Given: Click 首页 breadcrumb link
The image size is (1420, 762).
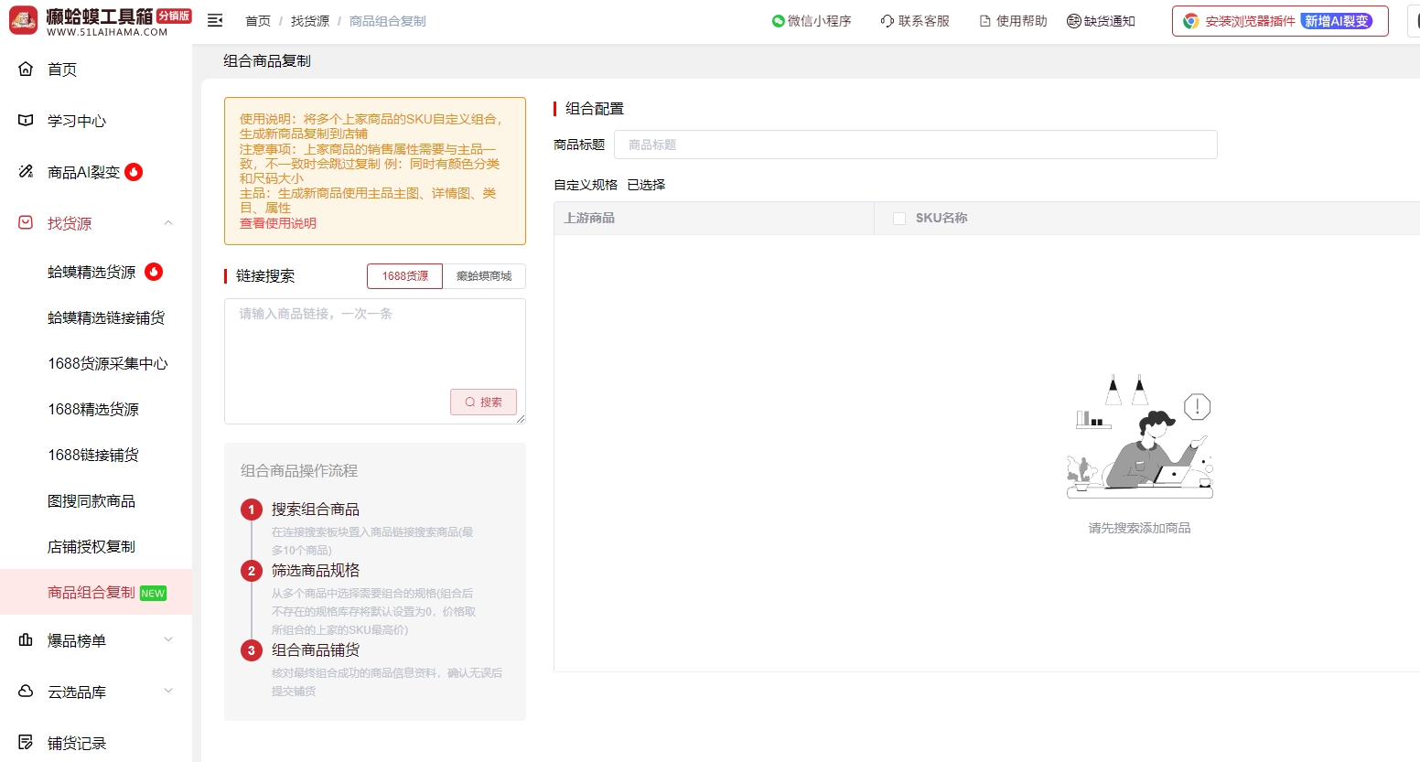Looking at the screenshot, I should coord(258,21).
